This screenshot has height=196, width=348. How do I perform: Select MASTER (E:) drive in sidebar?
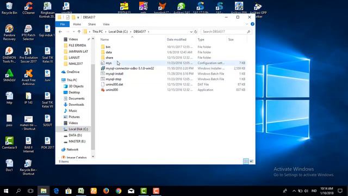(x=74, y=142)
